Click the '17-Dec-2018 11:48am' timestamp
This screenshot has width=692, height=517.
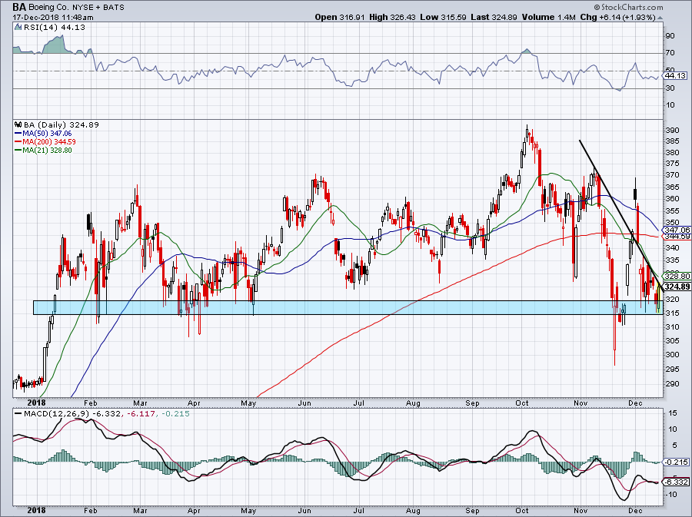(53, 18)
